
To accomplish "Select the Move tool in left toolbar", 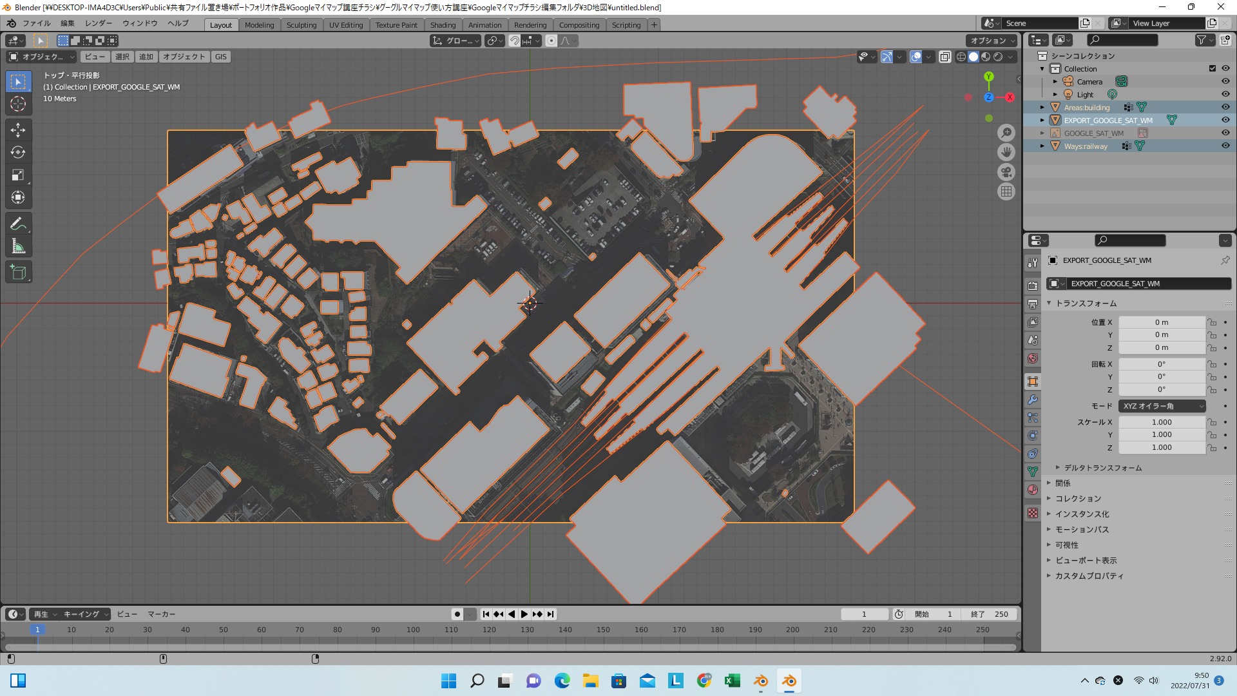I will pyautogui.click(x=18, y=130).
